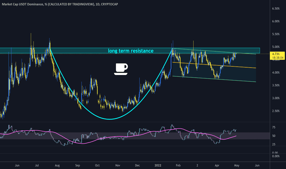Viewport: 286px width, 169px height.
Task: Click the Sep label on time axis
Action: coord(78,165)
